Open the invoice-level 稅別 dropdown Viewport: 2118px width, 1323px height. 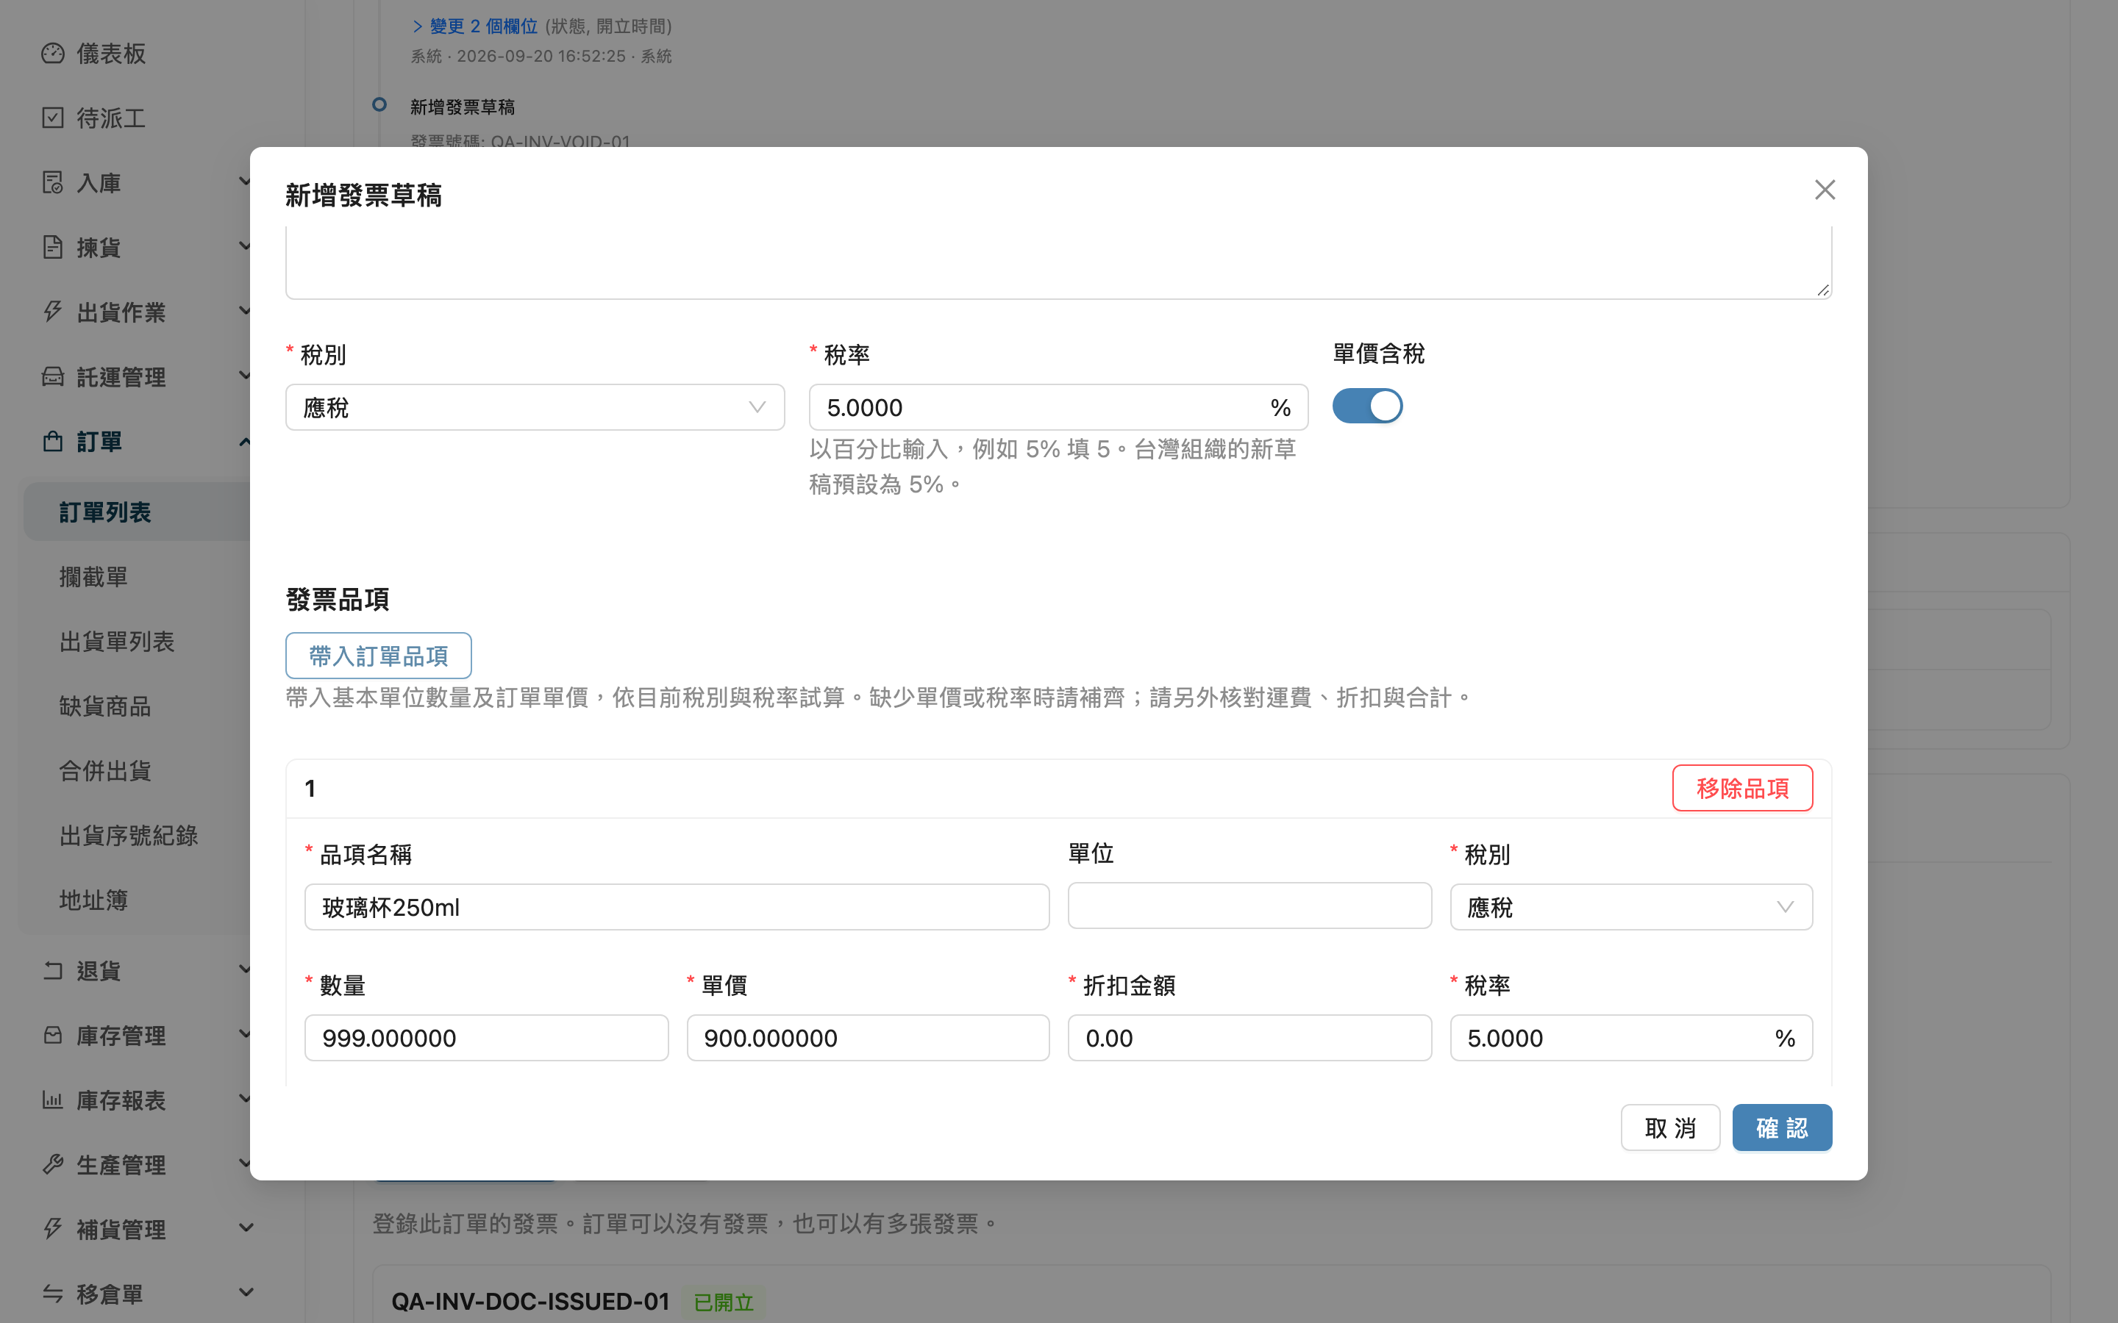click(535, 408)
